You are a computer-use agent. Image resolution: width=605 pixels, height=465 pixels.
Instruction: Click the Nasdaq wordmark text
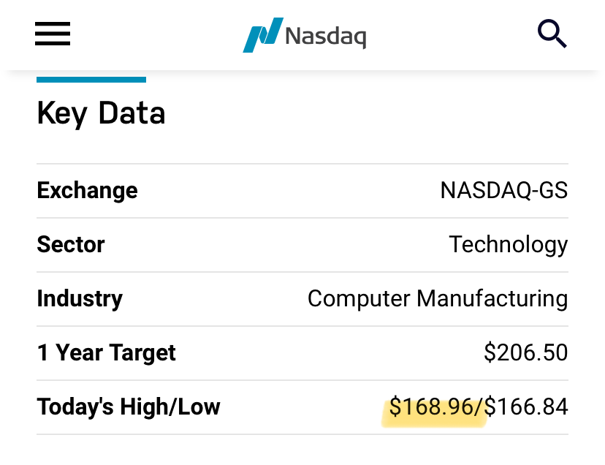click(326, 37)
